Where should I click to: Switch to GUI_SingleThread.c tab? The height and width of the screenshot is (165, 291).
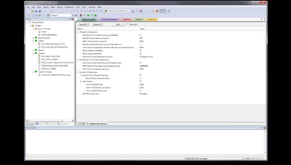108,20
